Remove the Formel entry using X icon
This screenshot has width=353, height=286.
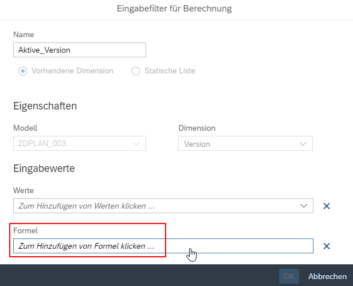(327, 246)
